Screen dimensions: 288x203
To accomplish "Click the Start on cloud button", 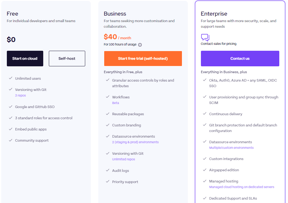I will [x=25, y=59].
